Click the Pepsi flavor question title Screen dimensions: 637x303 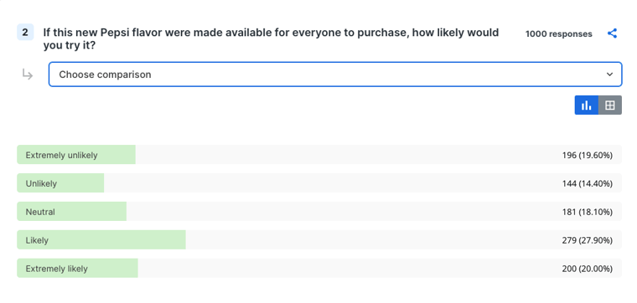tap(271, 39)
